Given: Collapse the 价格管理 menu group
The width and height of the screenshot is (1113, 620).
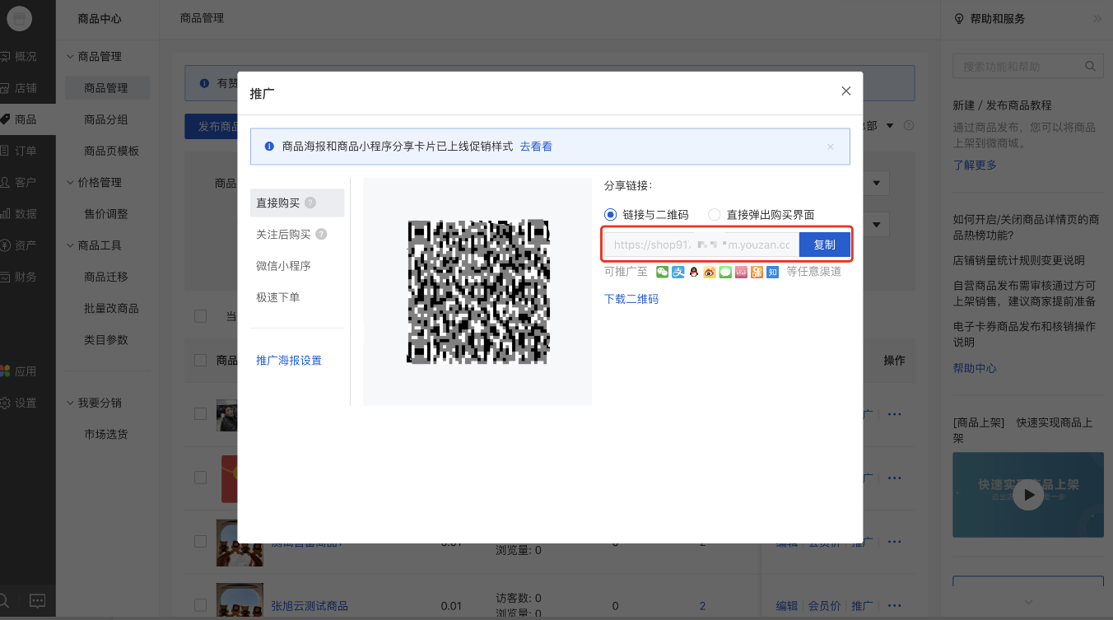Looking at the screenshot, I should pyautogui.click(x=70, y=182).
